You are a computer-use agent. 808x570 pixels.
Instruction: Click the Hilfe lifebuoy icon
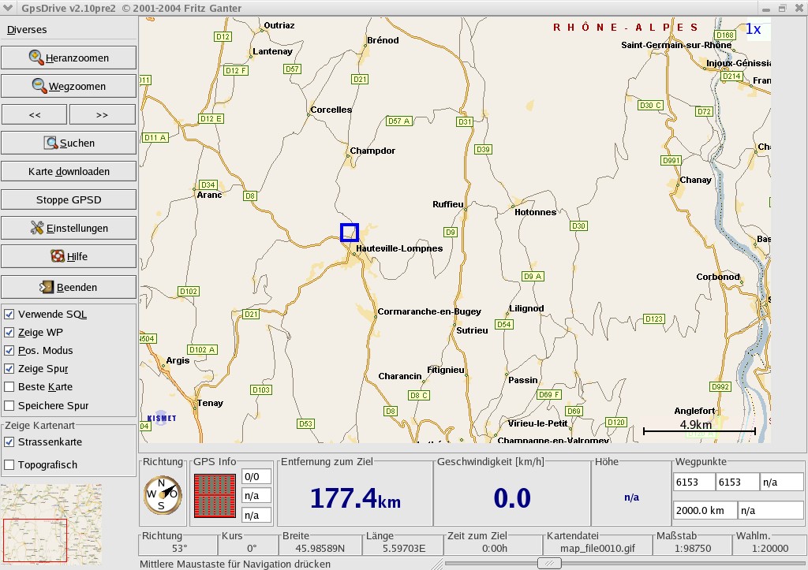[x=57, y=256]
